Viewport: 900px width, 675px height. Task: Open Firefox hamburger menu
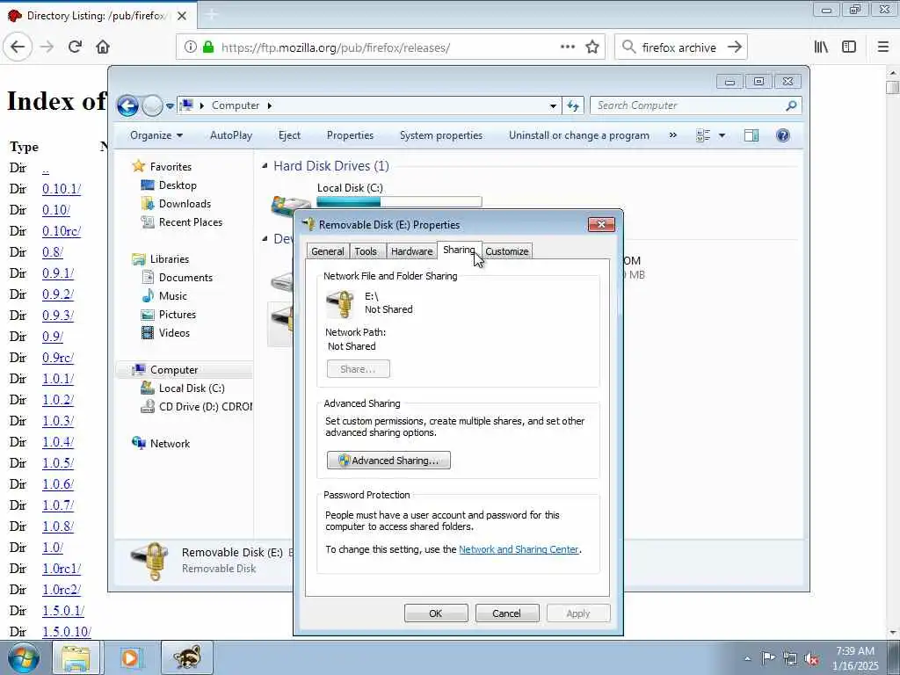883,47
